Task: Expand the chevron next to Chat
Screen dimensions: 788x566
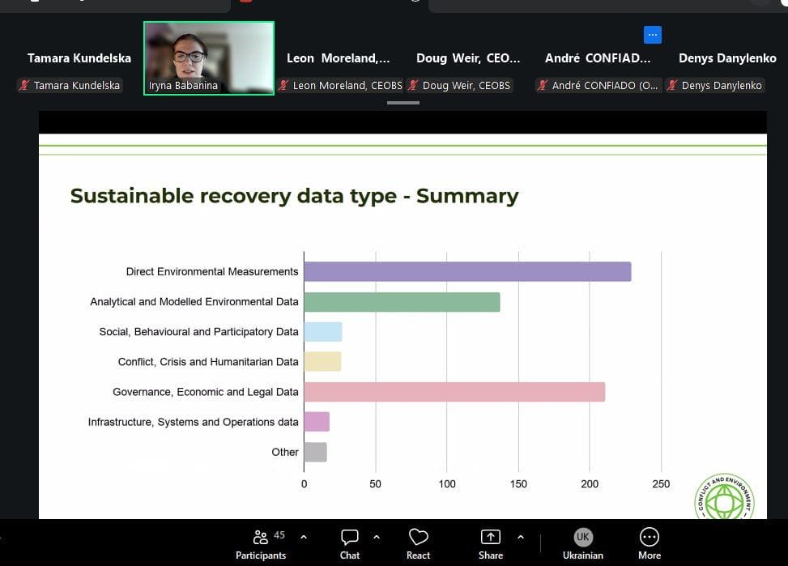Action: point(377,537)
